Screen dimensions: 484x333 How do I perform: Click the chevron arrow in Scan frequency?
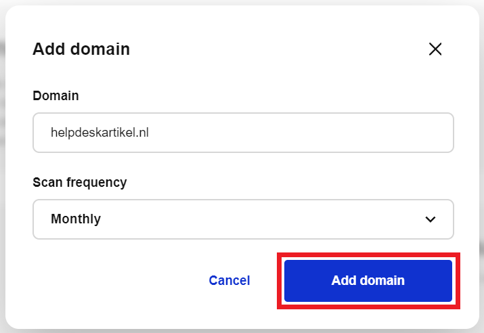[x=430, y=219]
